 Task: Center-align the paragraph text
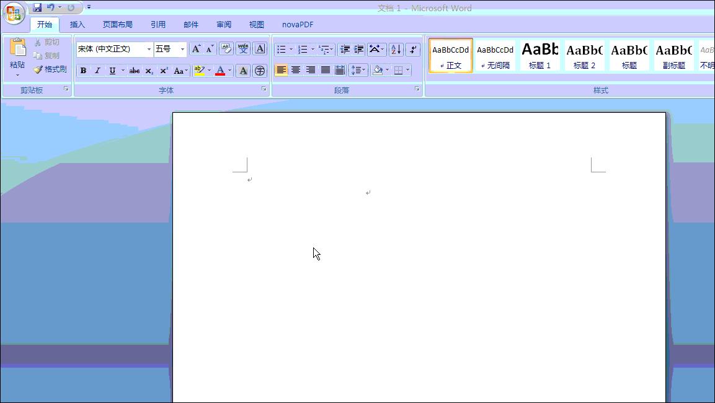point(296,70)
